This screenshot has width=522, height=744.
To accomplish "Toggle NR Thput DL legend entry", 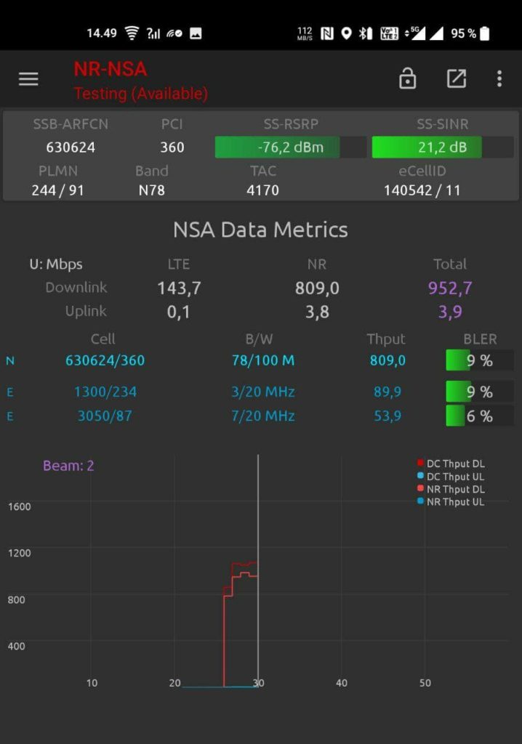I will (451, 489).
